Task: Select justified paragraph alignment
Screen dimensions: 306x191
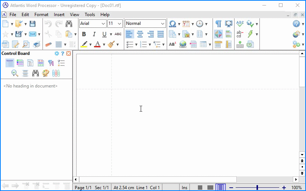Action: [161, 34]
